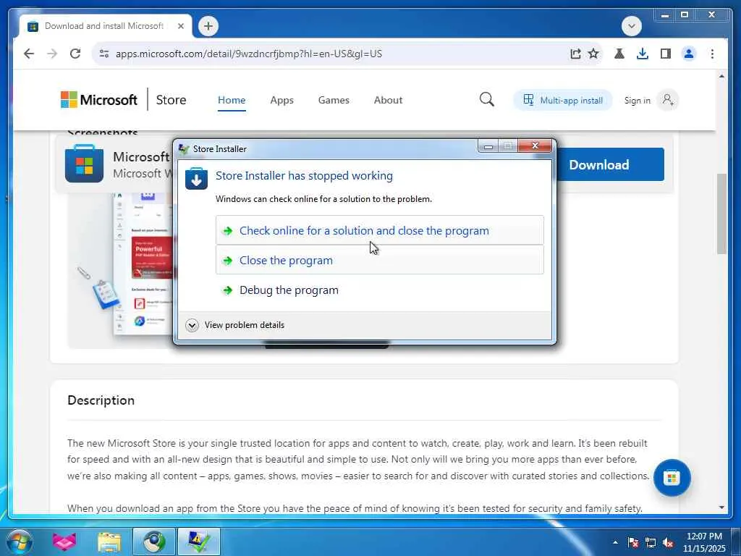Open Chrome three-dot menu
This screenshot has width=741, height=556.
point(712,54)
